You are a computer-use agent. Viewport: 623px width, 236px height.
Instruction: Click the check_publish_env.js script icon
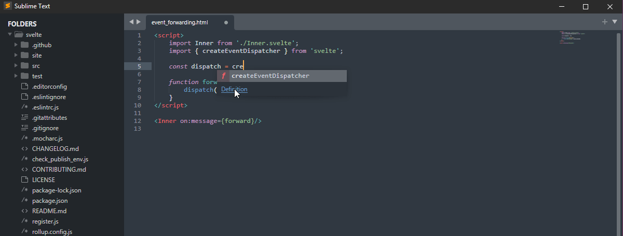click(x=24, y=159)
